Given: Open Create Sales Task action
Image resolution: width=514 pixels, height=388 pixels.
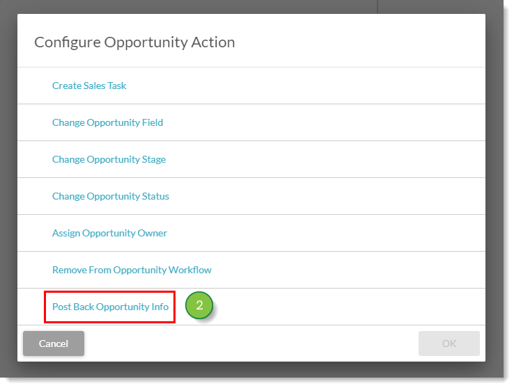Looking at the screenshot, I should (x=89, y=86).
